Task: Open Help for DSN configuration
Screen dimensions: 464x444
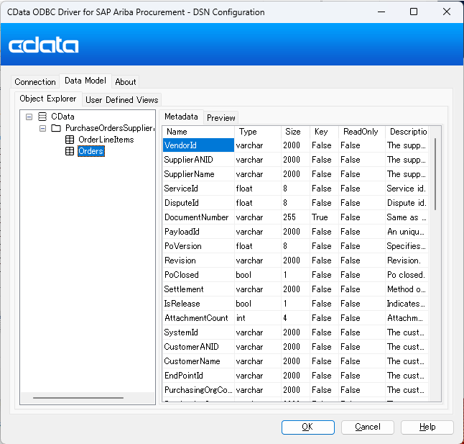Action: [427, 427]
